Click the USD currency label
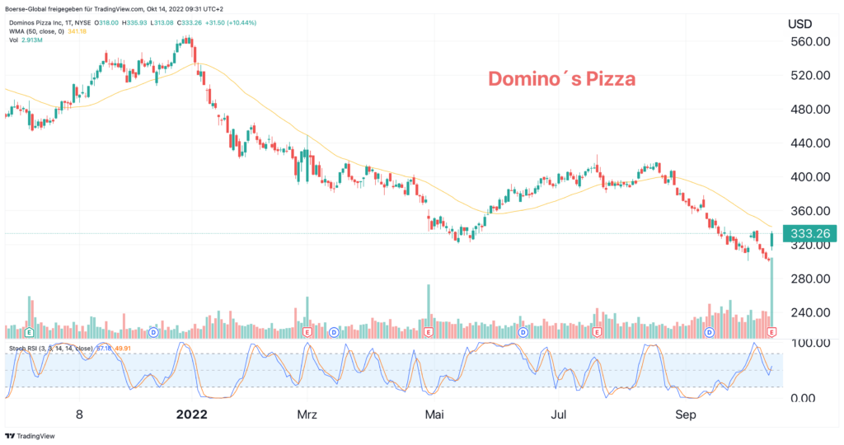The width and height of the screenshot is (844, 445). pyautogui.click(x=799, y=24)
